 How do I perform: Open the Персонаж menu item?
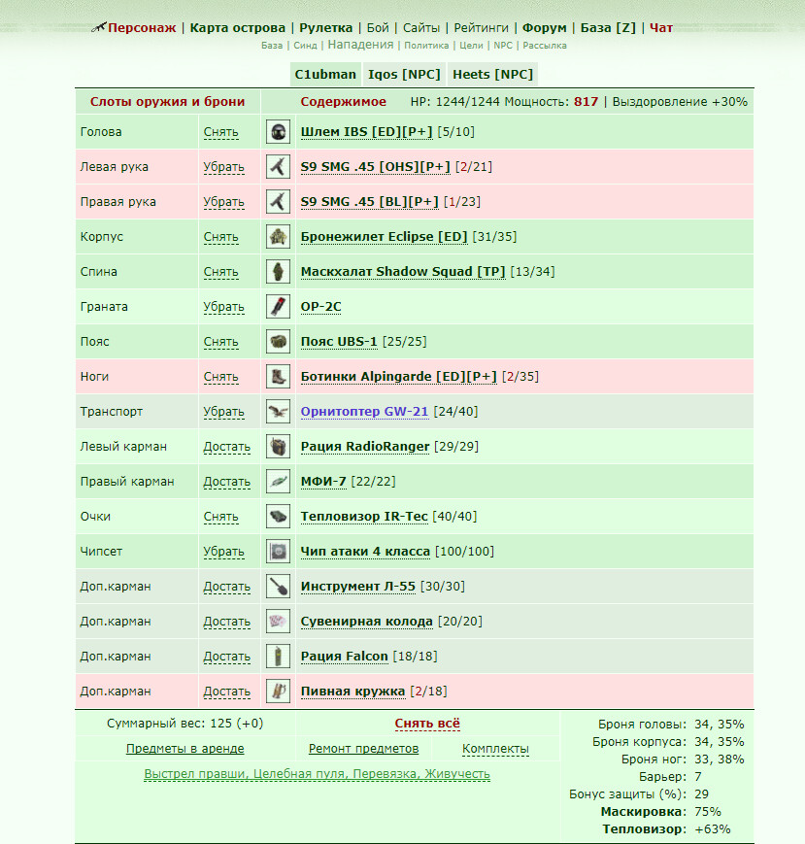tap(142, 28)
